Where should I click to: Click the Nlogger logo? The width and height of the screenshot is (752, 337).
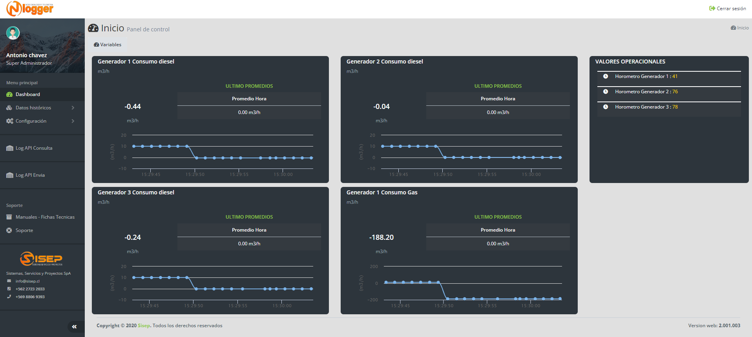click(x=30, y=9)
